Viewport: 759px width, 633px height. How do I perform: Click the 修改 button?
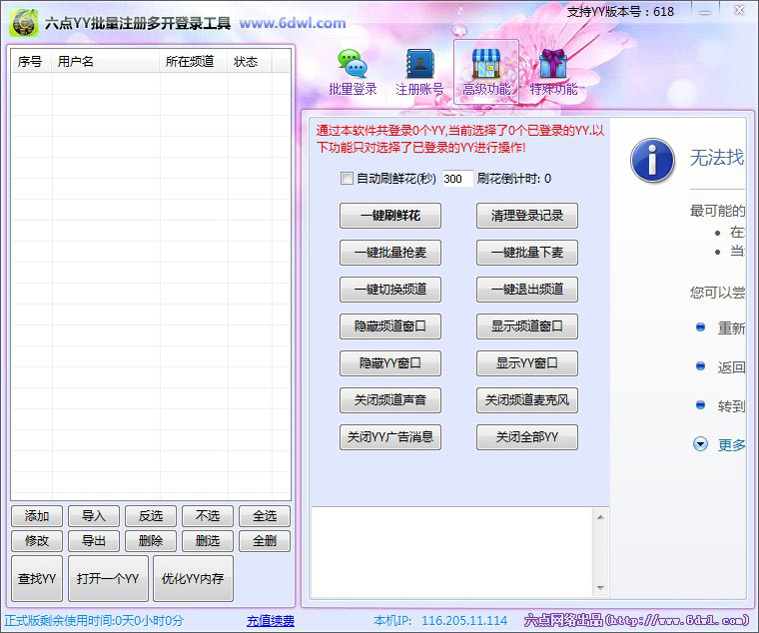coord(37,540)
